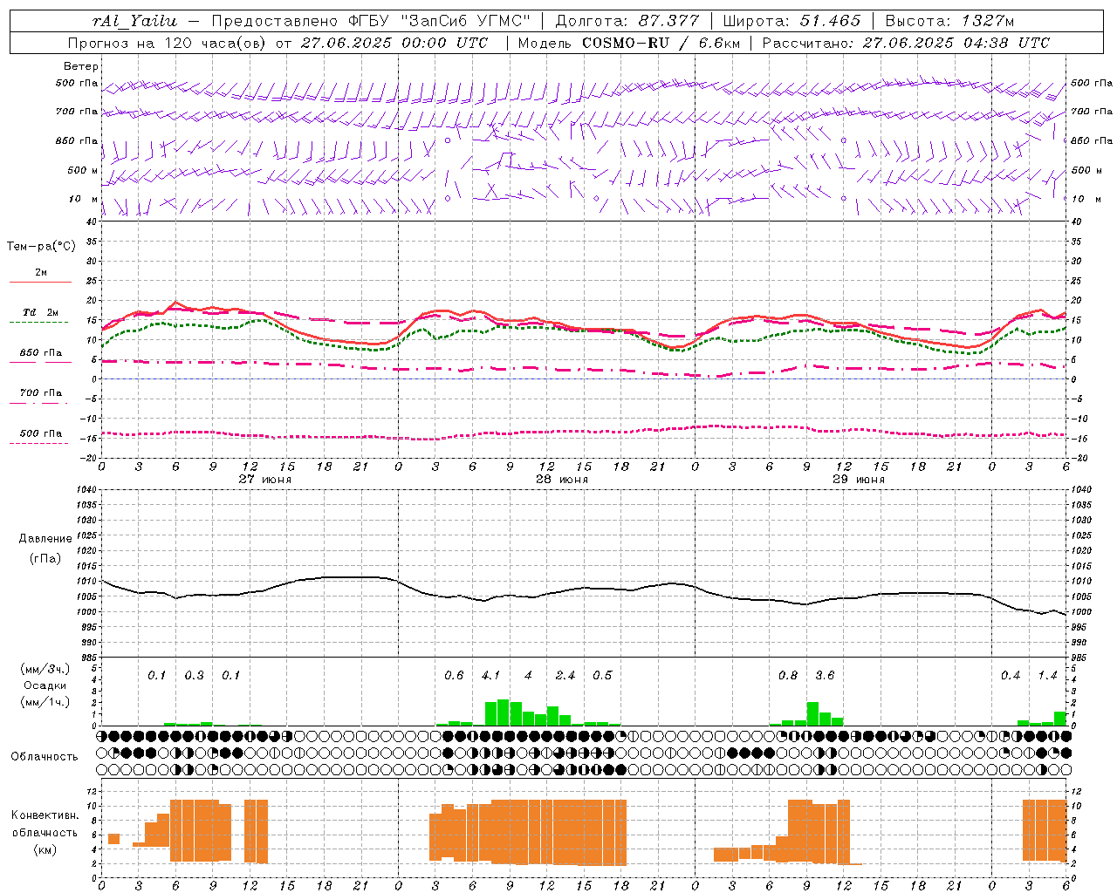Click the Тем-ра(°C) axis label

(41, 247)
